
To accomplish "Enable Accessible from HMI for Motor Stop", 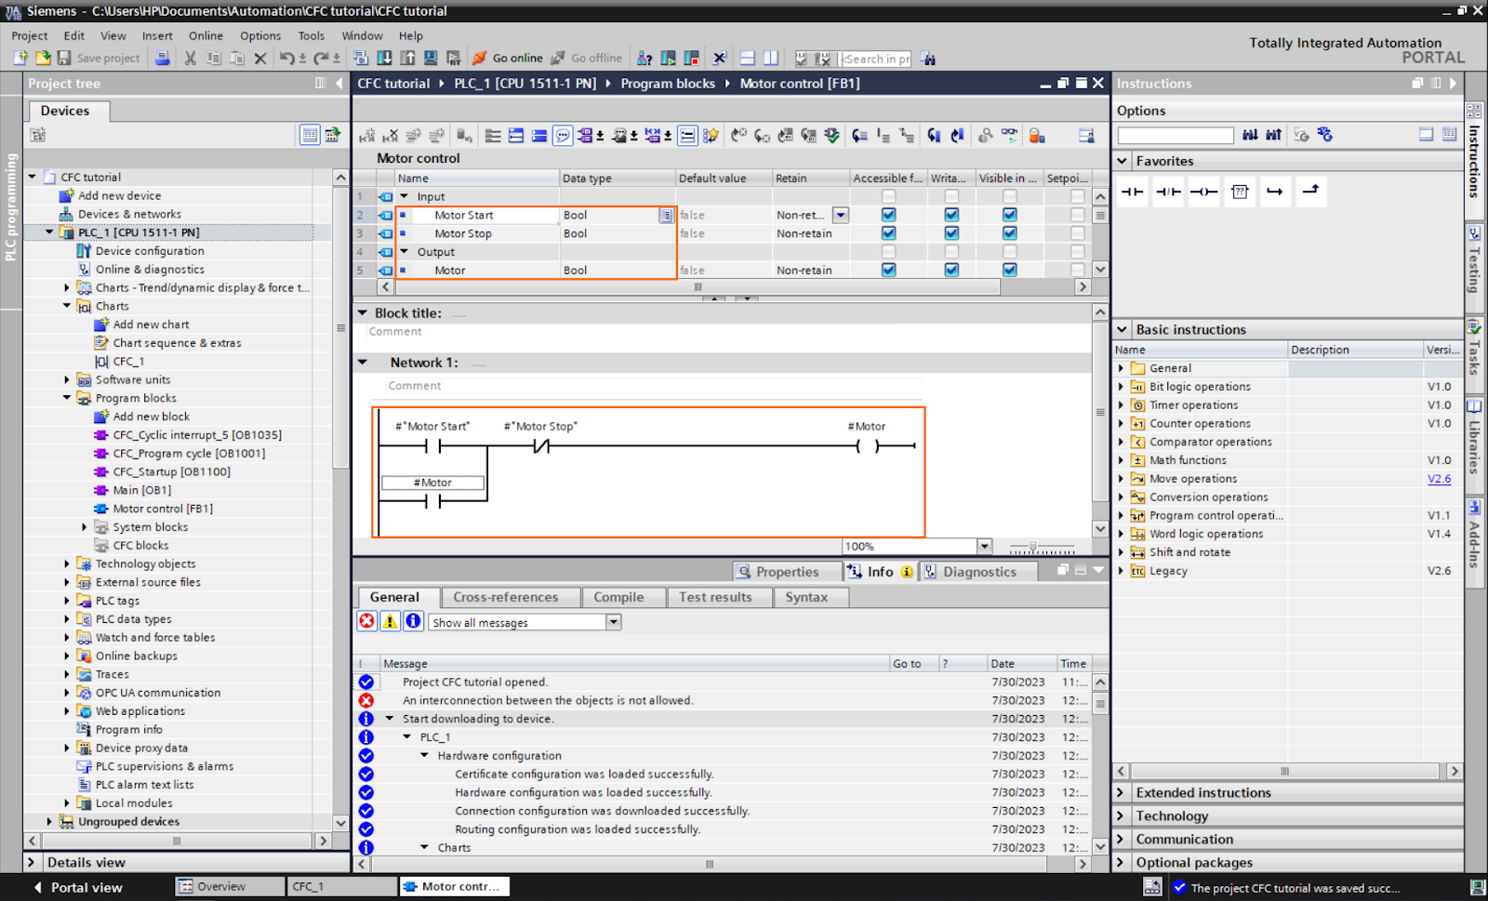I will click(888, 233).
